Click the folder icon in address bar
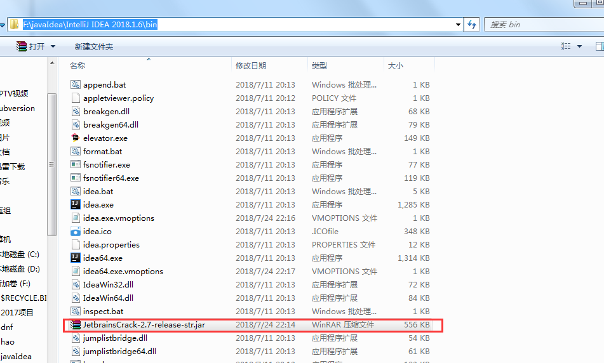Image resolution: width=604 pixels, height=363 pixels. [14, 25]
